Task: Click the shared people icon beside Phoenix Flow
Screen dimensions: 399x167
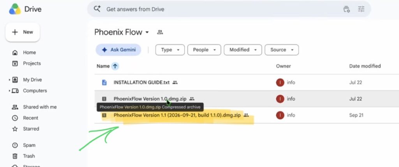Action: point(160,32)
